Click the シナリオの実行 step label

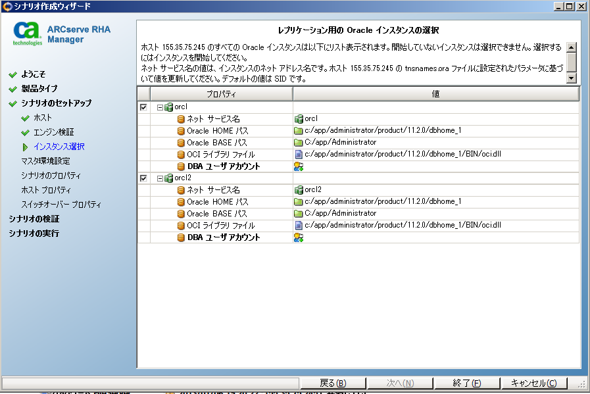pyautogui.click(x=34, y=234)
